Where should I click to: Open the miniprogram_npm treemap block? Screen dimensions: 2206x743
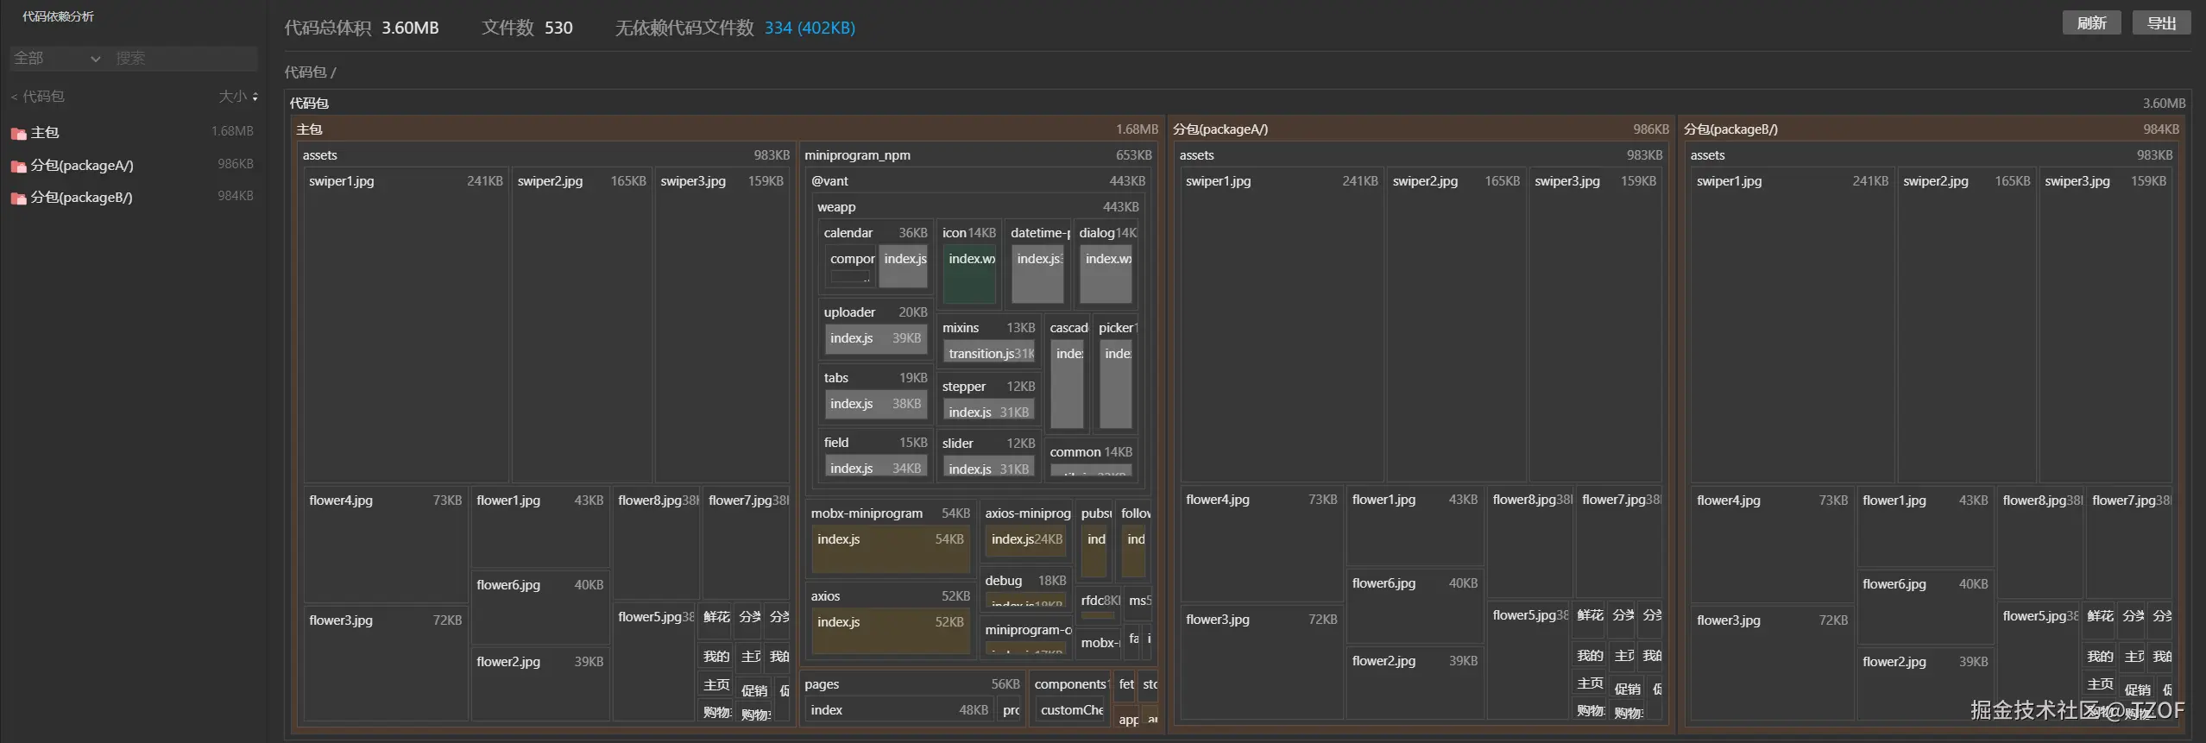pos(857,155)
